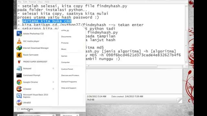Launch UltraISO disc icon
This screenshot has height=116, width=207.
point(19,102)
